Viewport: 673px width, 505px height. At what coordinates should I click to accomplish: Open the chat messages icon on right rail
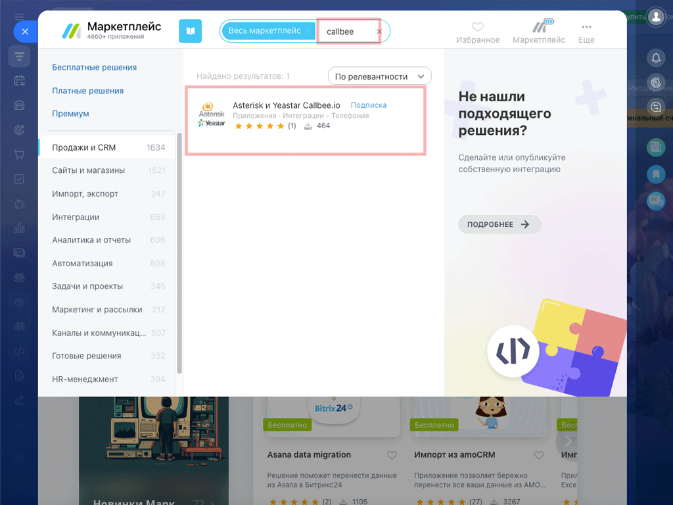tap(656, 107)
